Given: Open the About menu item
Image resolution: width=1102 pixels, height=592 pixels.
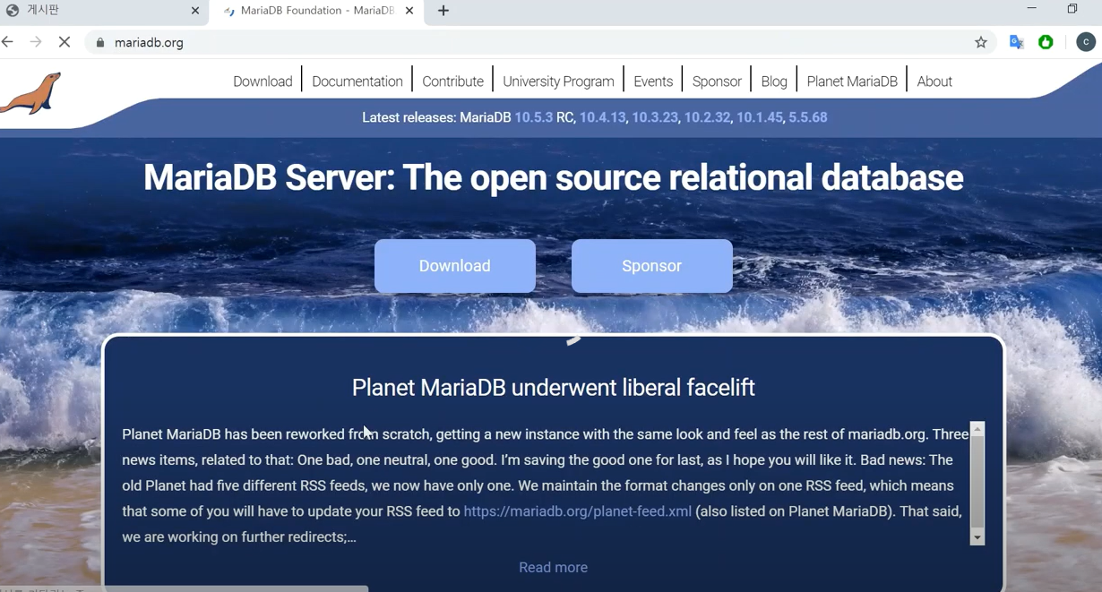Looking at the screenshot, I should tap(934, 82).
